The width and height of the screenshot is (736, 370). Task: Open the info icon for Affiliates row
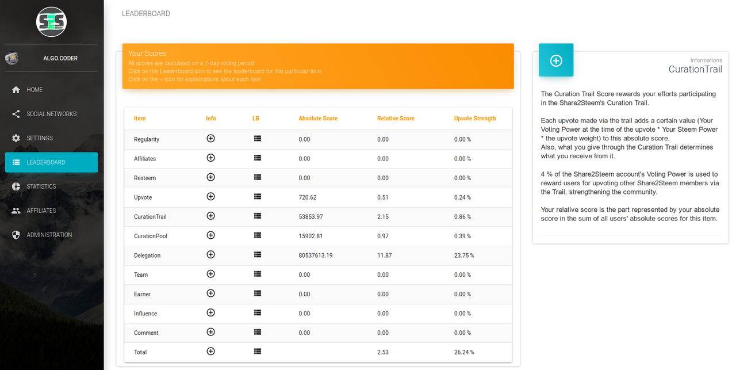coord(210,158)
